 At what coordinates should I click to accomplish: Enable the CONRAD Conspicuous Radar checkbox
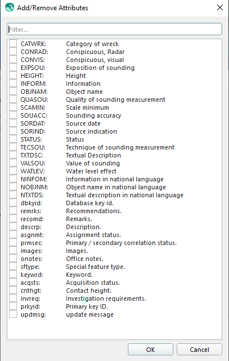[13, 52]
